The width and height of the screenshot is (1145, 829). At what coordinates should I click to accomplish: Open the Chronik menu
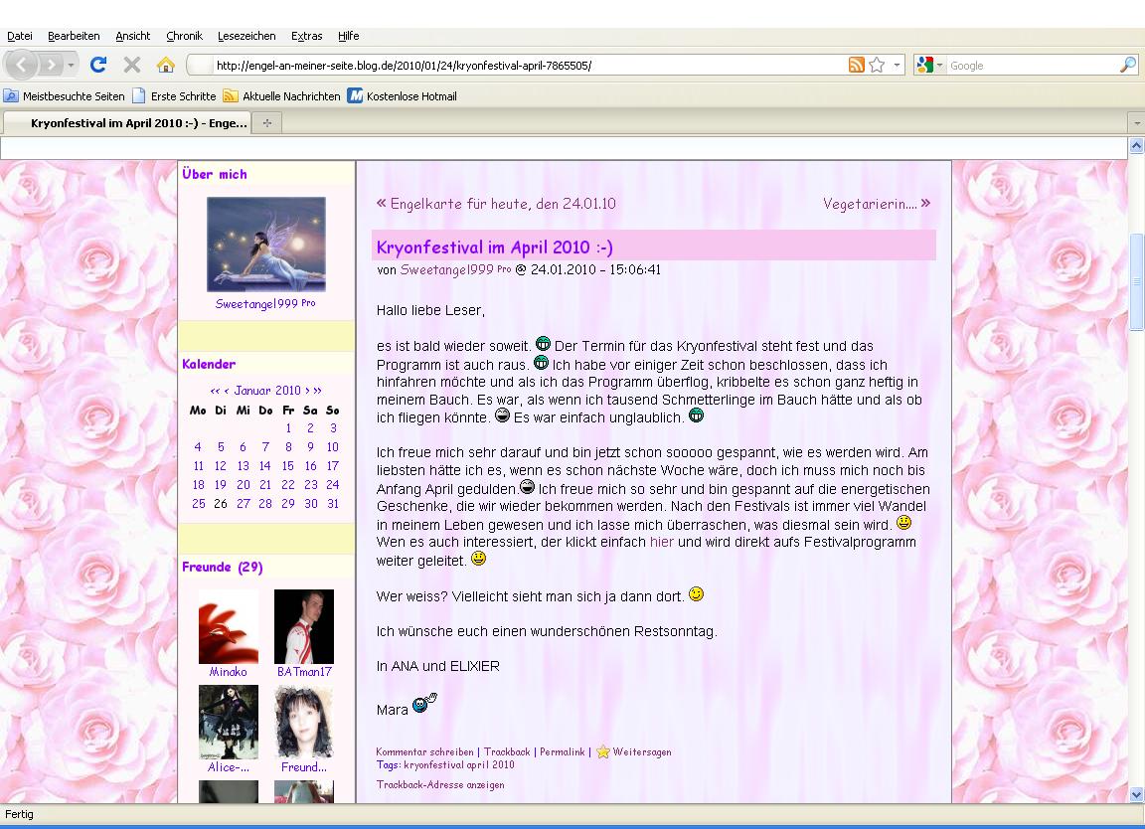[184, 36]
